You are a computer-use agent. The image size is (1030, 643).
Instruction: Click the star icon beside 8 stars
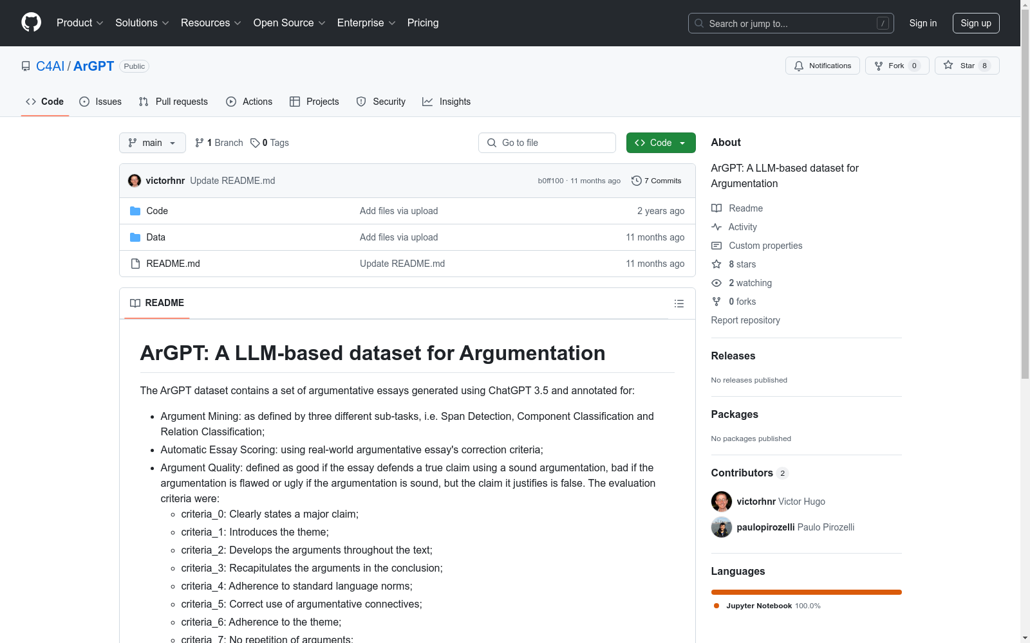[716, 264]
